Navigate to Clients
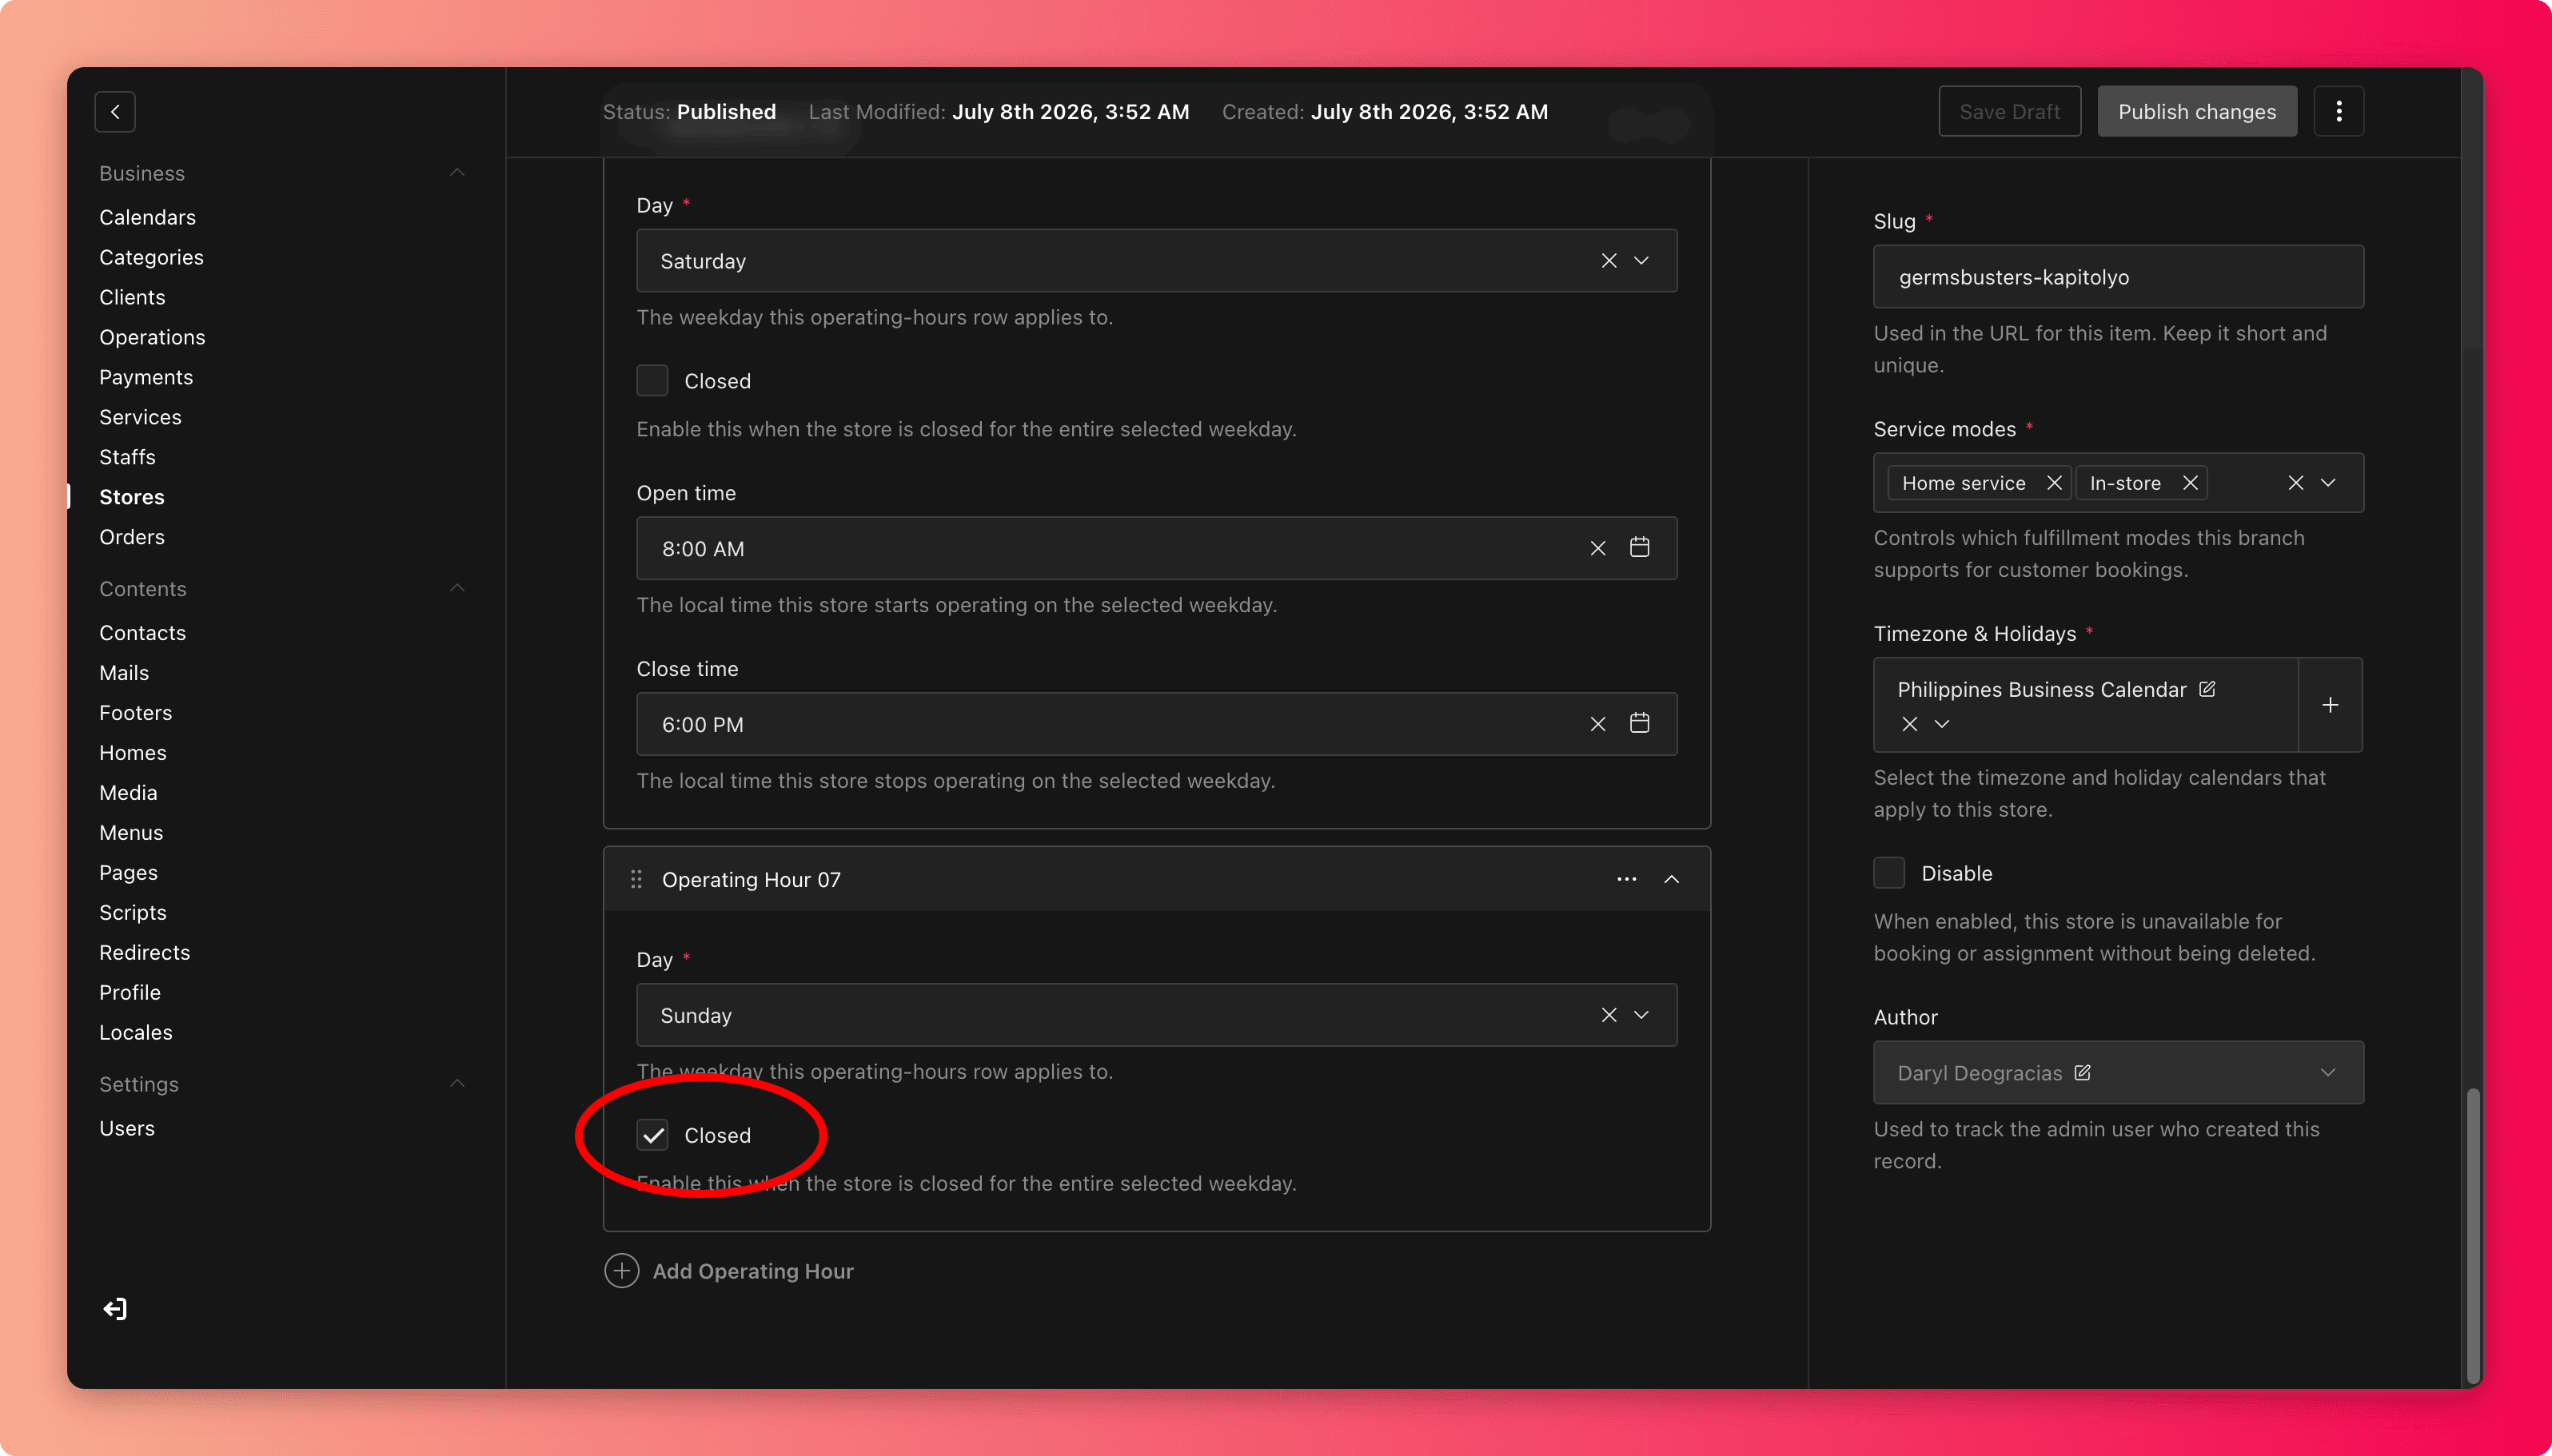The image size is (2552, 1456). 132,297
